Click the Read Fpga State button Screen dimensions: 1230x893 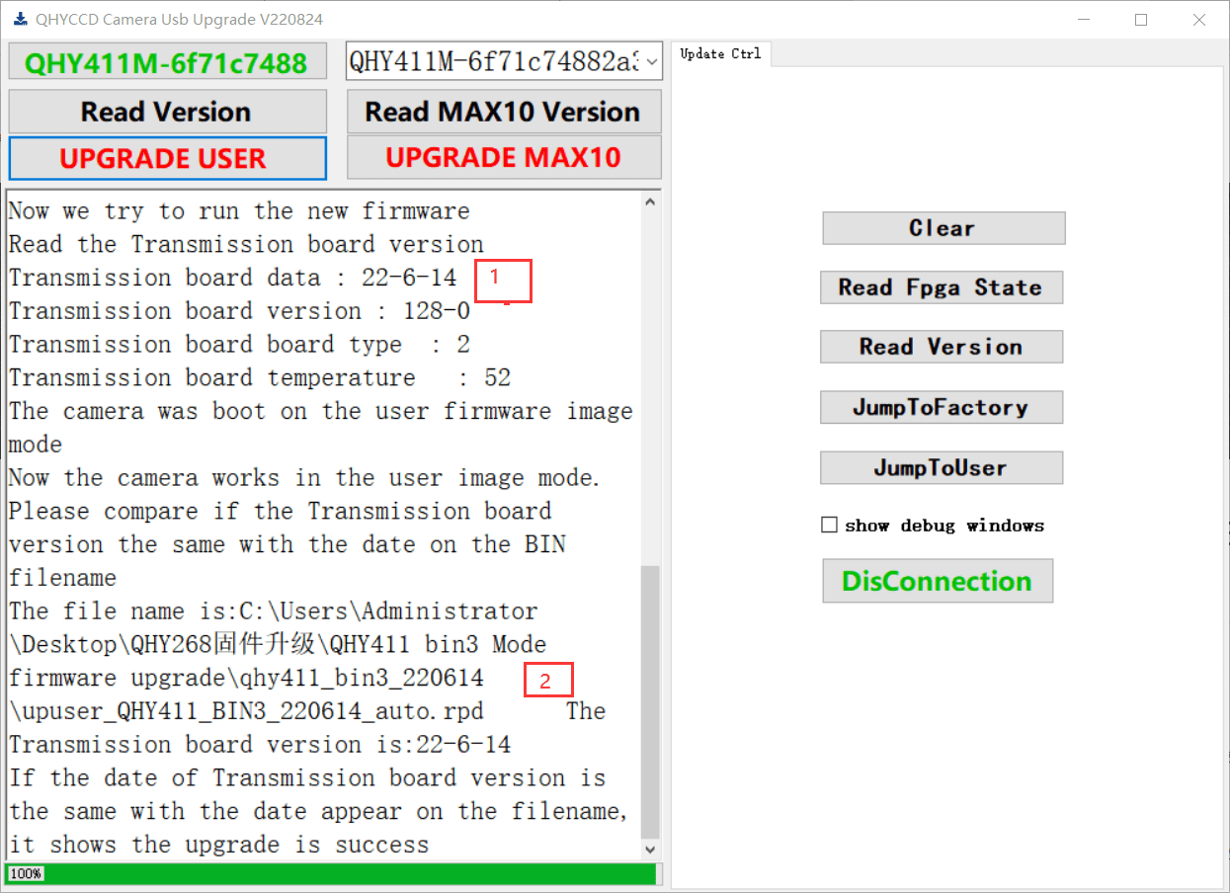point(942,287)
